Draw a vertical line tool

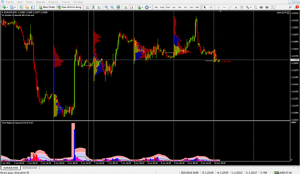point(218,7)
